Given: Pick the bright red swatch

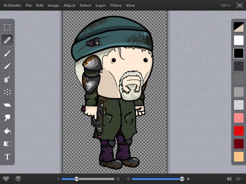Looking at the screenshot, I should point(239,131).
